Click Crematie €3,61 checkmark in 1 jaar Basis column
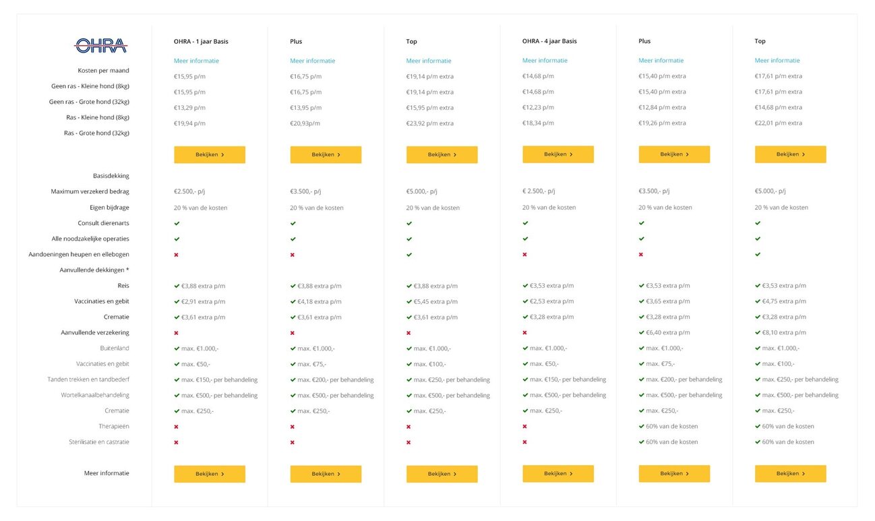This screenshot has width=875, height=521. [x=177, y=317]
